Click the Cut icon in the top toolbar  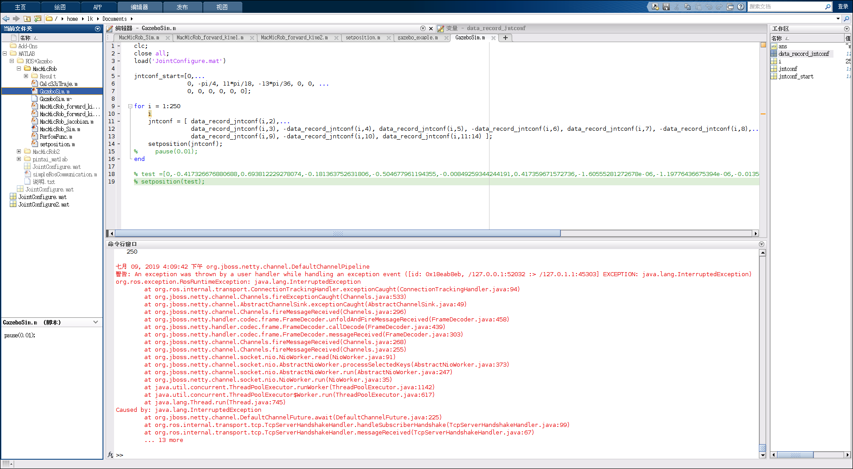[677, 7]
